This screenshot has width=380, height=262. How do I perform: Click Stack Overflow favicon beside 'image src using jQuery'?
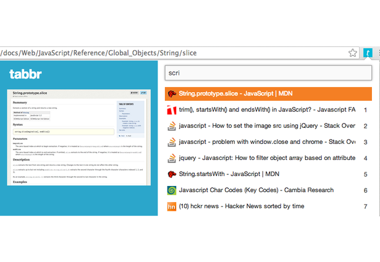pyautogui.click(x=172, y=126)
